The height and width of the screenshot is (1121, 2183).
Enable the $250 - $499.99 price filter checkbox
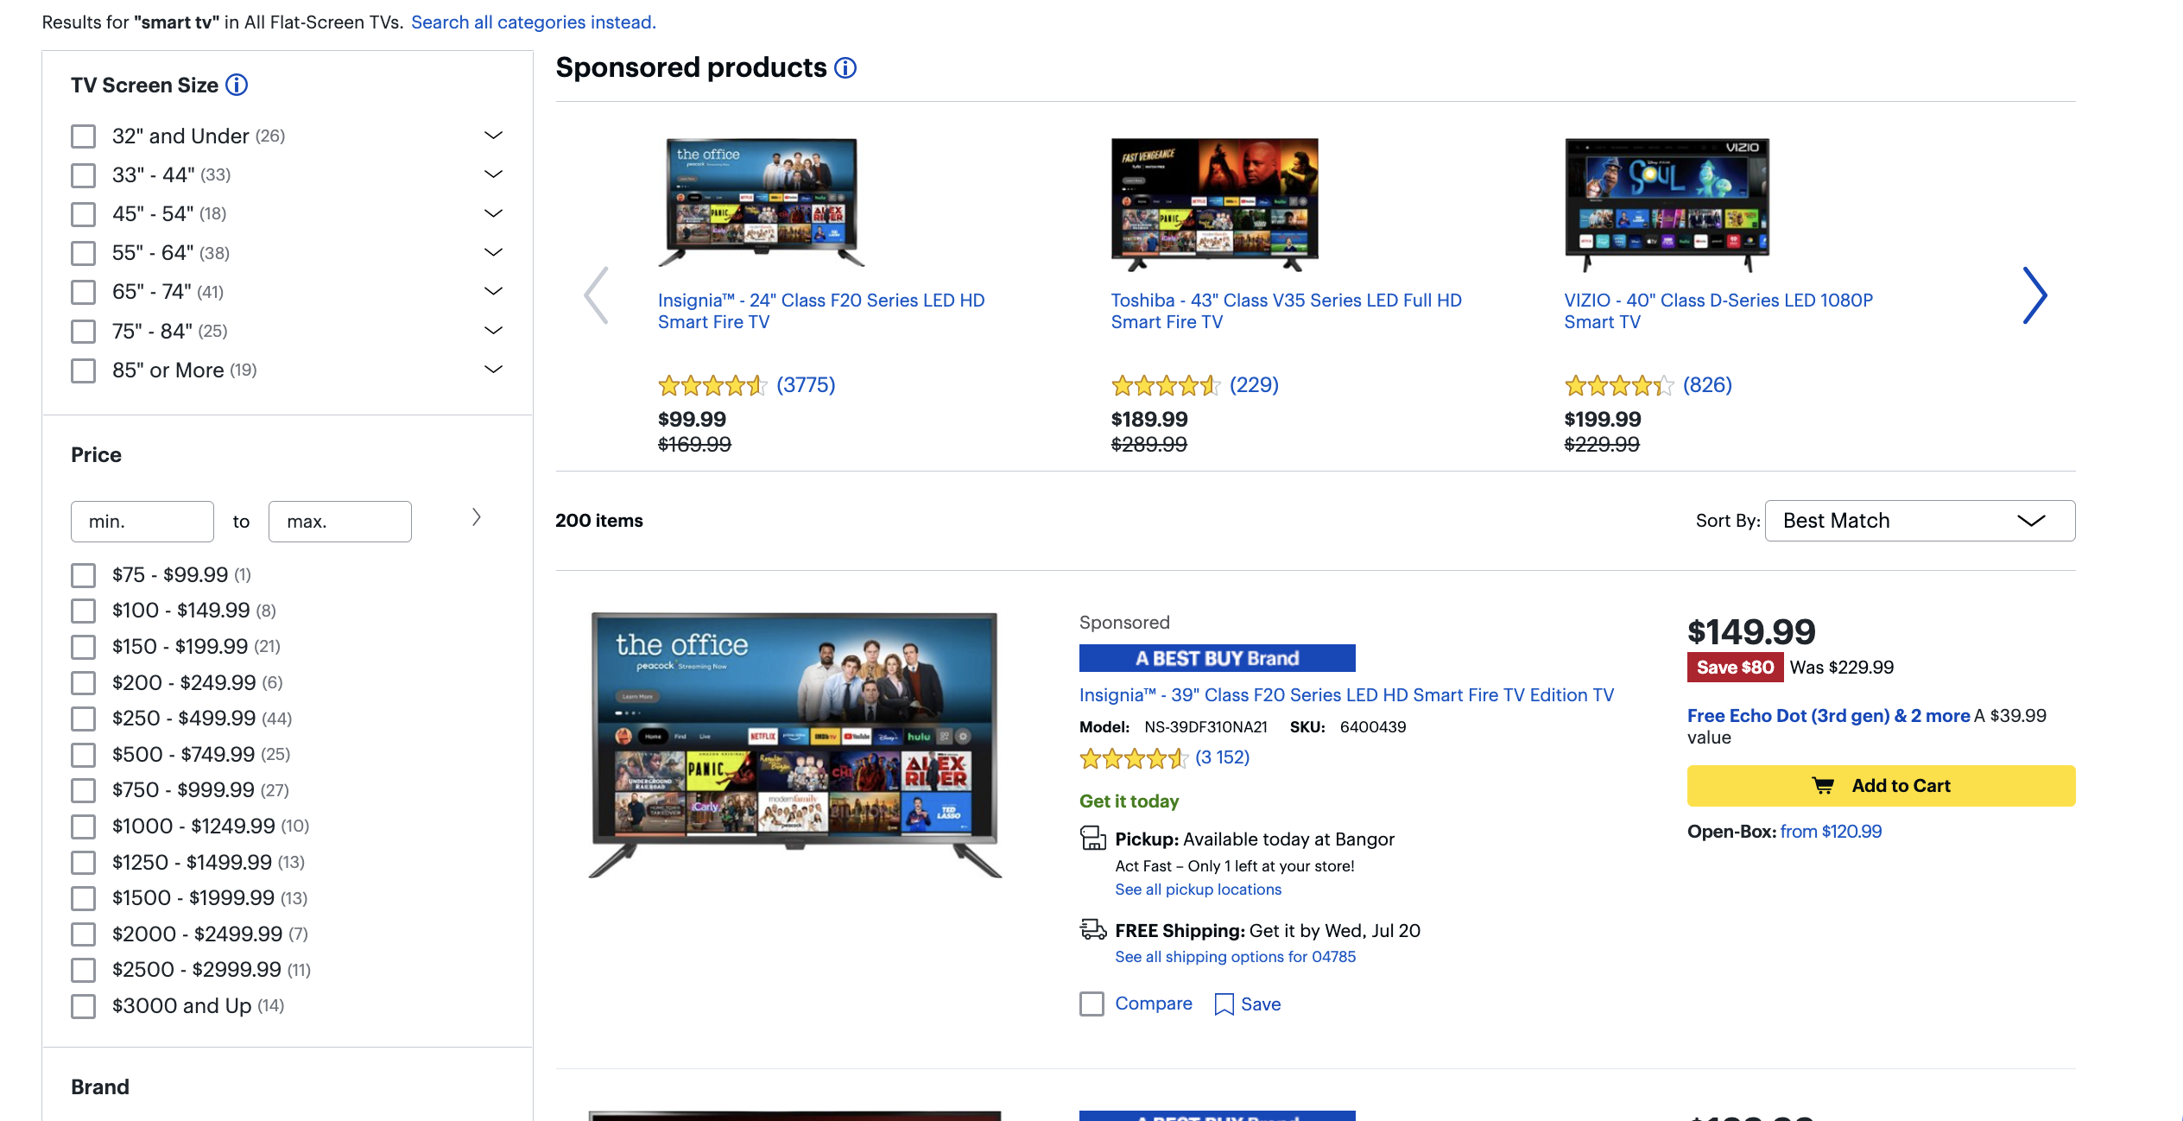tap(81, 718)
